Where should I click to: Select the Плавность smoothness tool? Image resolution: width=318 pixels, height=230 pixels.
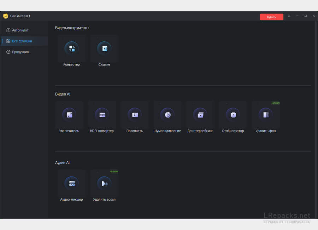click(135, 115)
